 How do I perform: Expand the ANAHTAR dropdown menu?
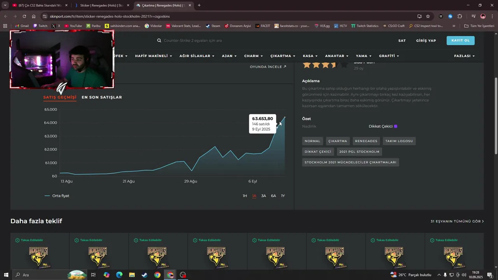click(337, 56)
